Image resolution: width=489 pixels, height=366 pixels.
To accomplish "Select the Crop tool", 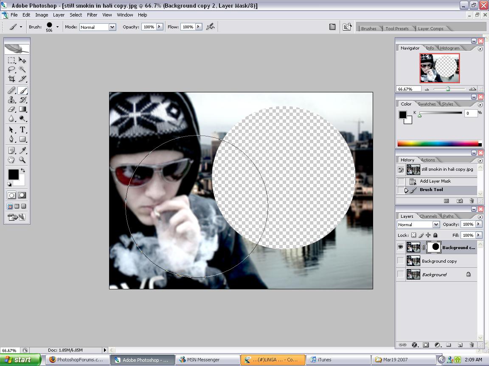I will point(12,79).
